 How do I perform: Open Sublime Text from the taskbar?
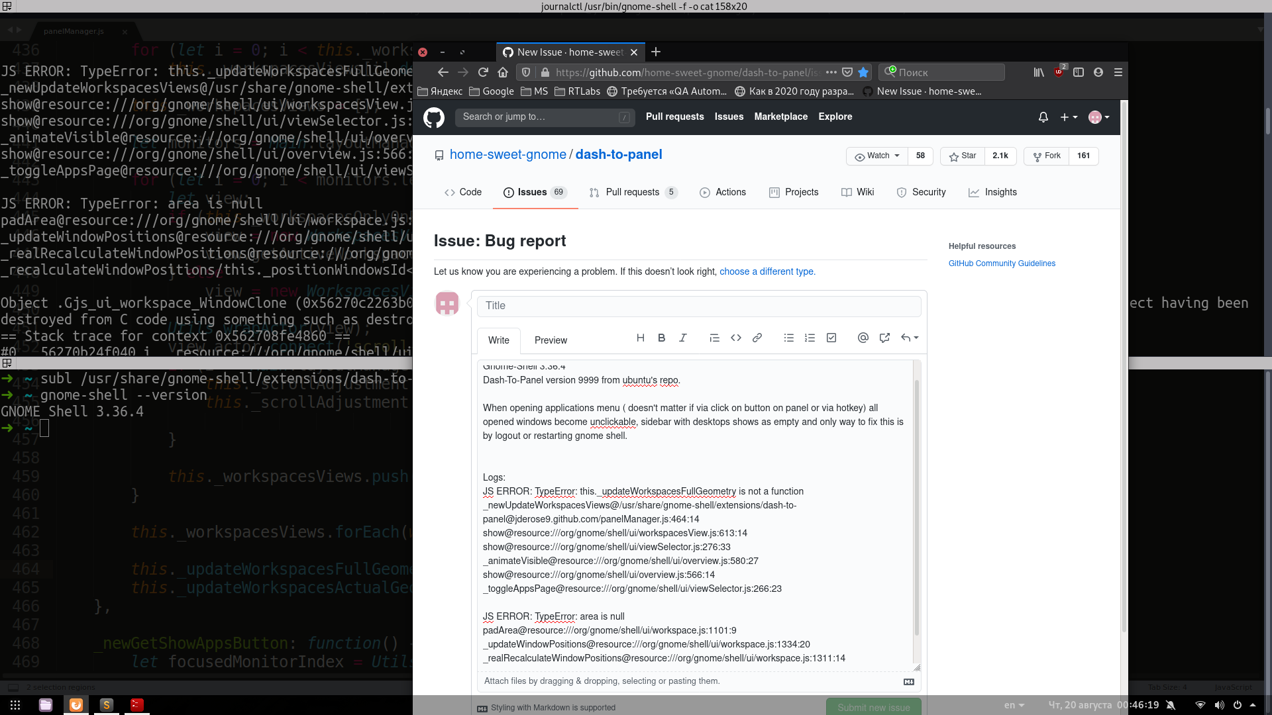tap(107, 705)
